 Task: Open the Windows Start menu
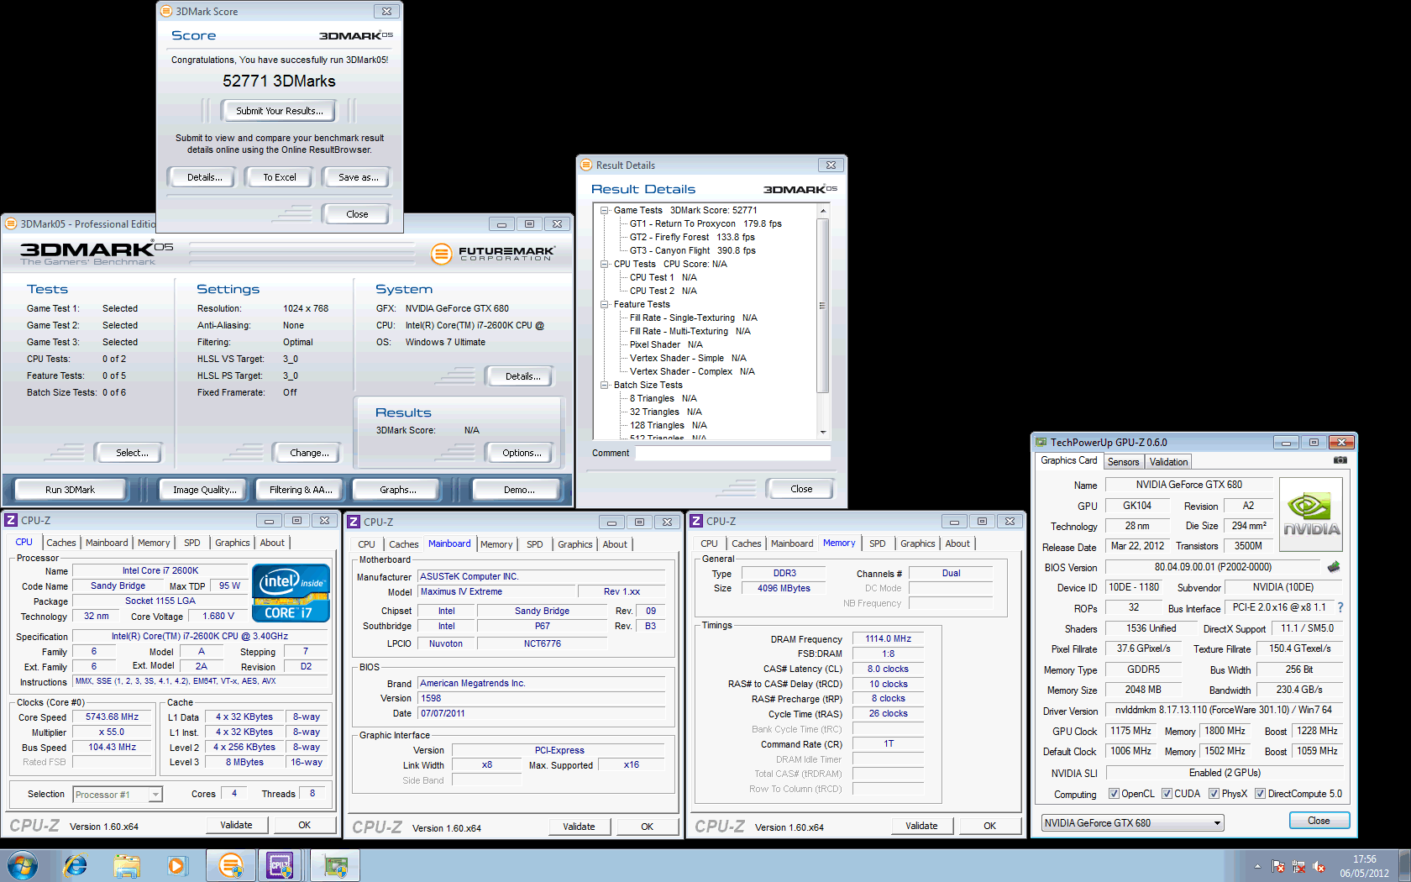tap(23, 865)
